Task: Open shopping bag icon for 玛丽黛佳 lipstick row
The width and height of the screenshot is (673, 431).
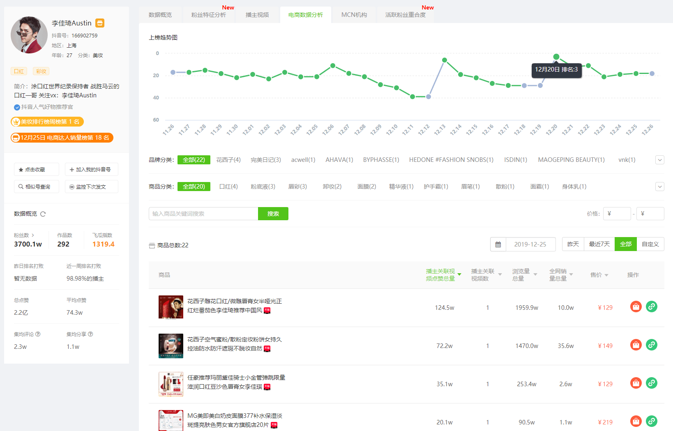Action: [x=636, y=383]
